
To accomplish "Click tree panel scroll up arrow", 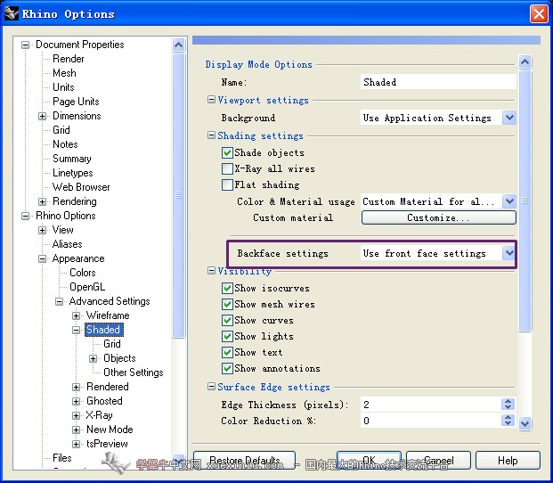I will pyautogui.click(x=178, y=45).
